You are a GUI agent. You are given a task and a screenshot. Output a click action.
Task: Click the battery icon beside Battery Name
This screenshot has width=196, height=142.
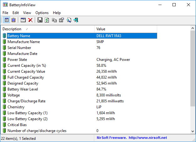pyautogui.click(x=4, y=36)
